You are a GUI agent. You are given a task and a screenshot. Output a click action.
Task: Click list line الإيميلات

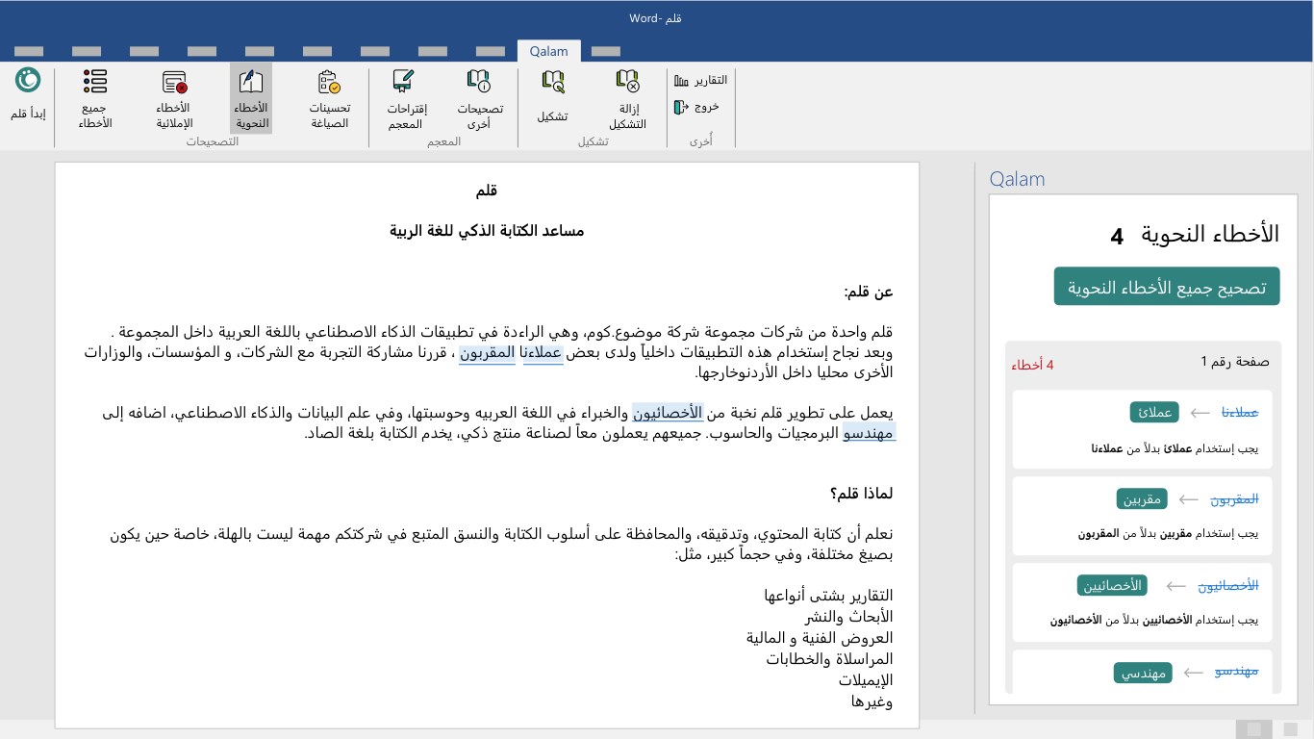[x=866, y=680]
